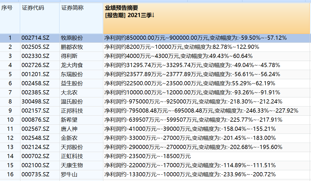Select stock code 000735.SZ
The image size is (311, 181).
click(x=35, y=174)
